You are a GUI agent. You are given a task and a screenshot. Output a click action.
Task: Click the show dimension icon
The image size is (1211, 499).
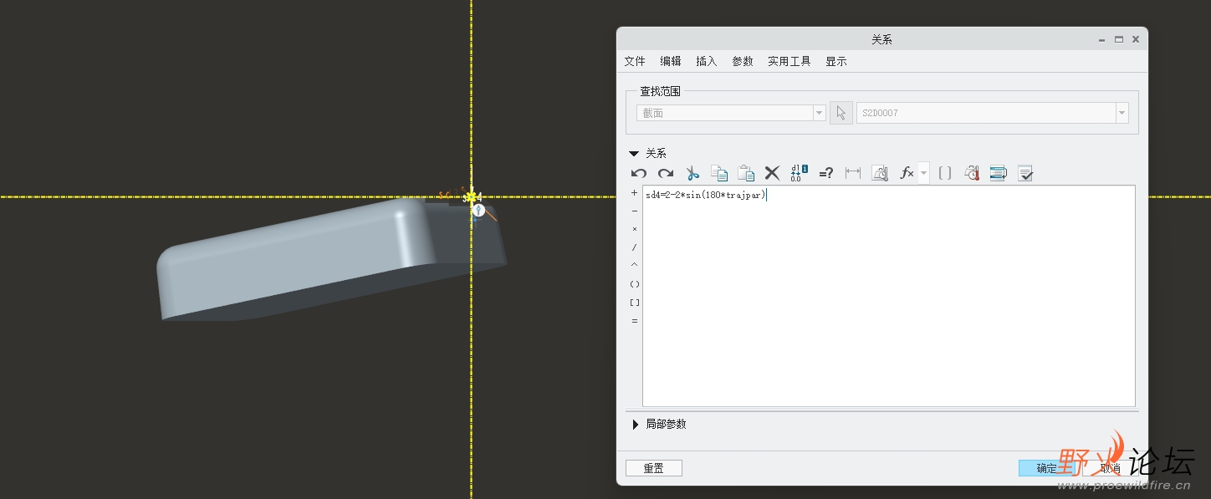pos(853,173)
